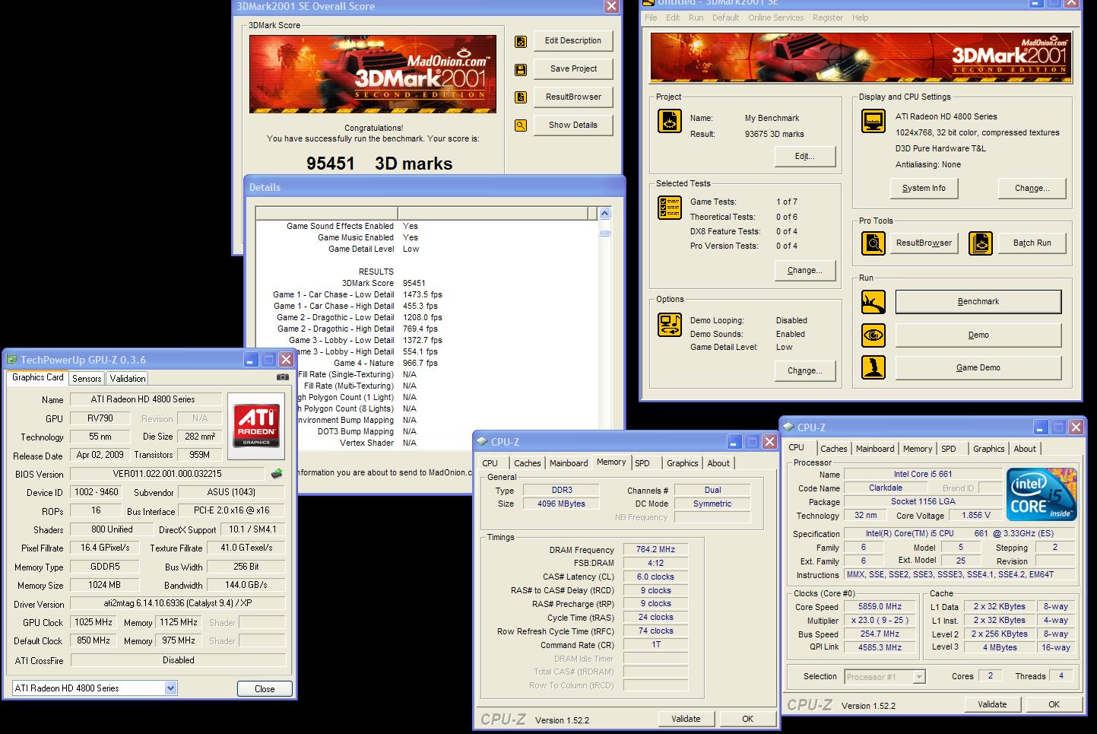Open the Edit menu in 3DMark2001 SE
1097x734 pixels.
pyautogui.click(x=673, y=17)
